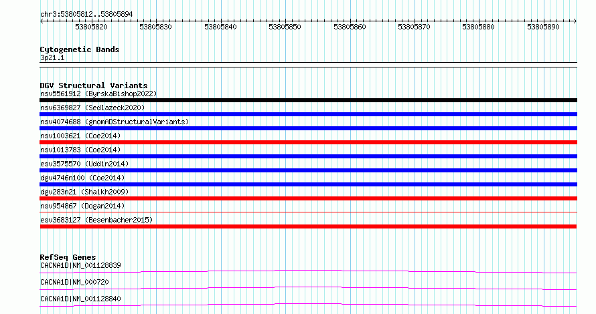Click the red dgv283n21 variant bar

308,198
